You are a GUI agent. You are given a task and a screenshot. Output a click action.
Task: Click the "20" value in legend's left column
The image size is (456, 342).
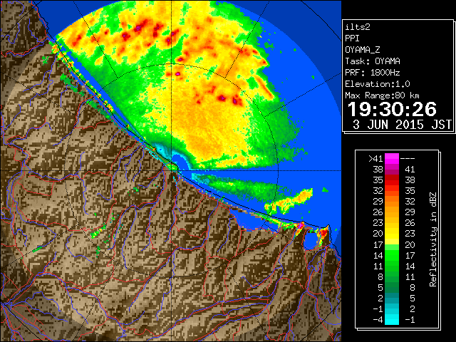coord(378,234)
